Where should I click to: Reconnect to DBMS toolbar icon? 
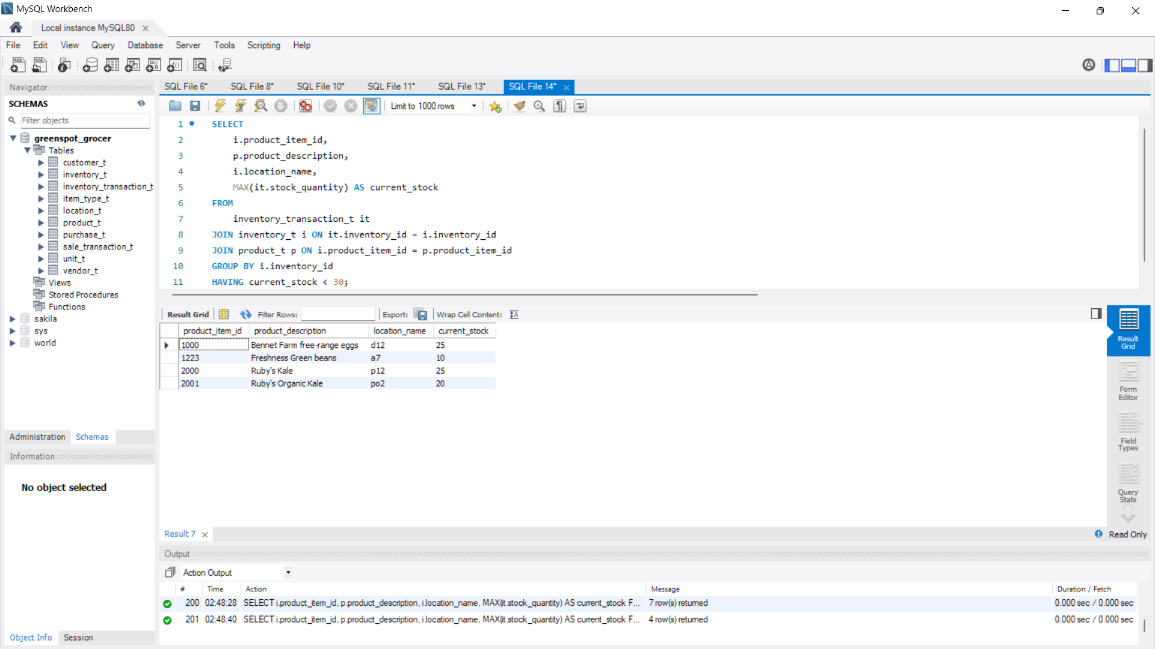[226, 65]
